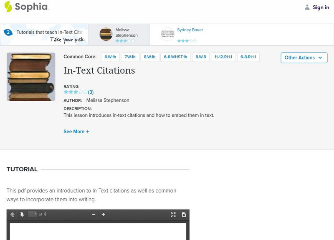Select star rating under Sydney Bauer

(187, 40)
